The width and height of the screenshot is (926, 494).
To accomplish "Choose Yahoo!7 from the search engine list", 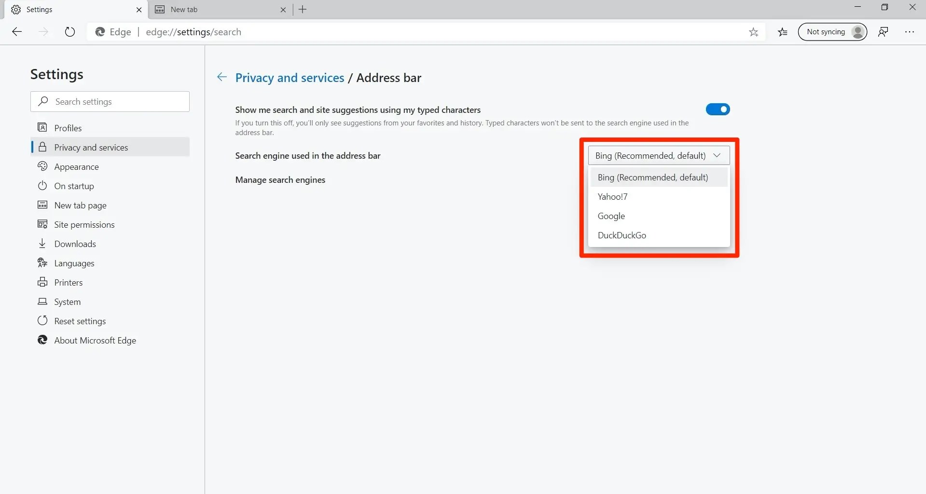I will point(659,196).
